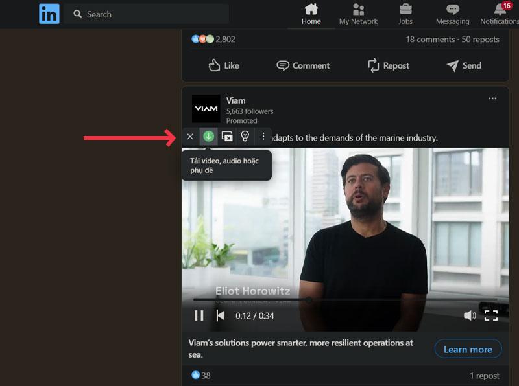Click the Search input field
The image size is (519, 386).
(x=149, y=14)
